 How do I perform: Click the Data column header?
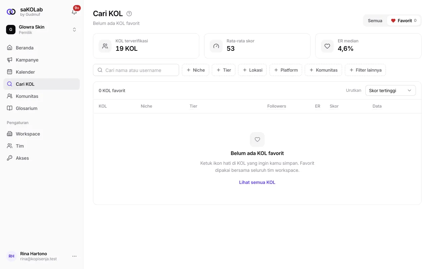tap(377, 106)
